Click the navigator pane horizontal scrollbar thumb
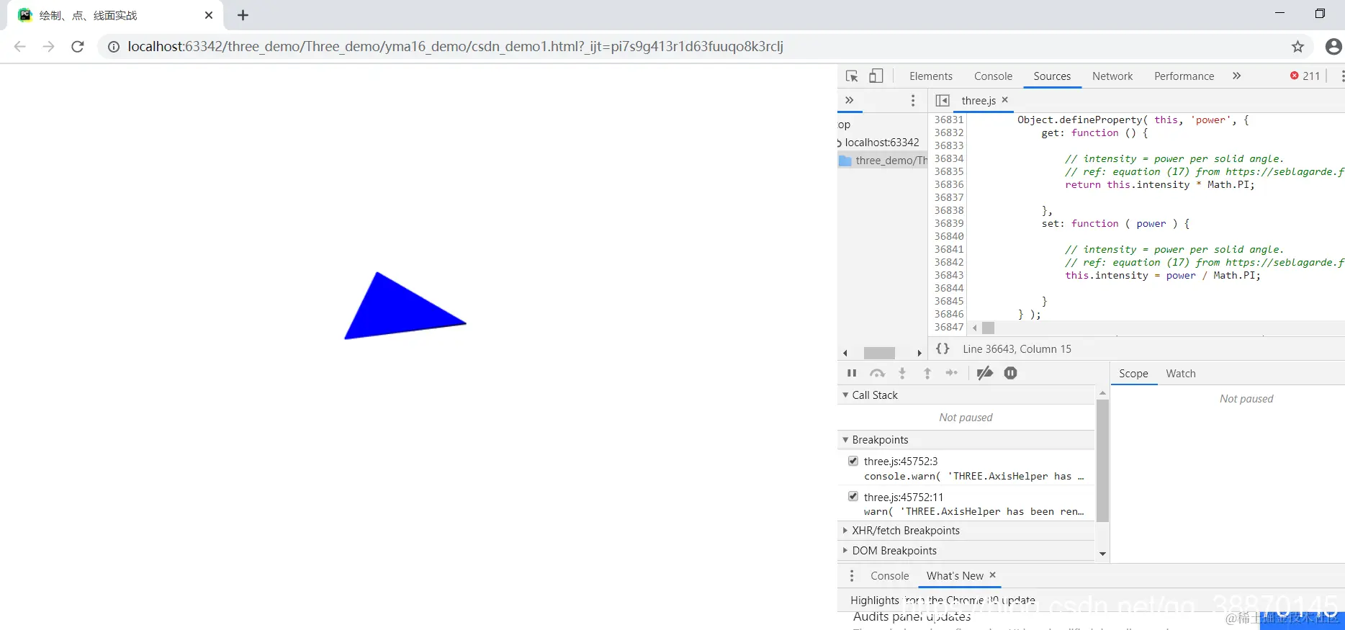1345x630 pixels. pos(879,353)
